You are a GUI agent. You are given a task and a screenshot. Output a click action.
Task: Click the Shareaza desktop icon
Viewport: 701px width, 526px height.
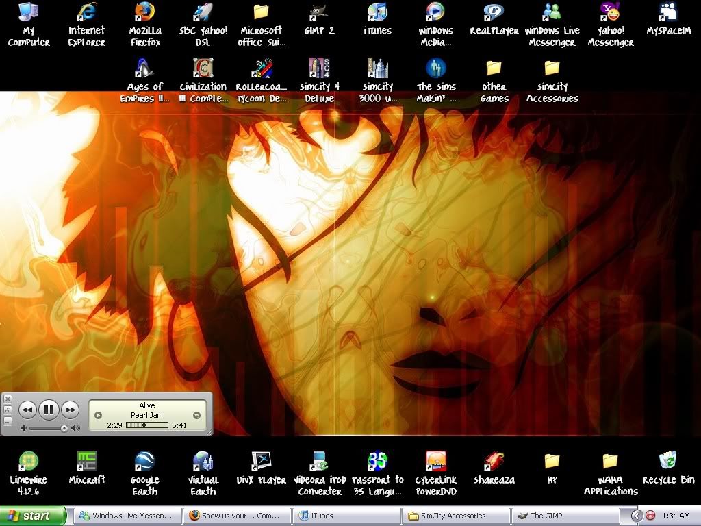(494, 468)
